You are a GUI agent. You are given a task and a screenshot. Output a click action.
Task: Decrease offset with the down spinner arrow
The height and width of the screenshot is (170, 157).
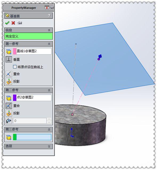coord(49,122)
